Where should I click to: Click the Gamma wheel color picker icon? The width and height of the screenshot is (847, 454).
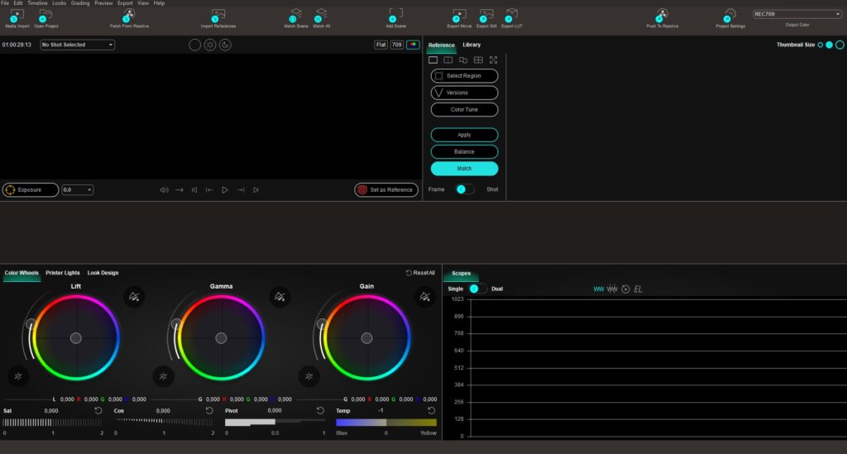[280, 296]
